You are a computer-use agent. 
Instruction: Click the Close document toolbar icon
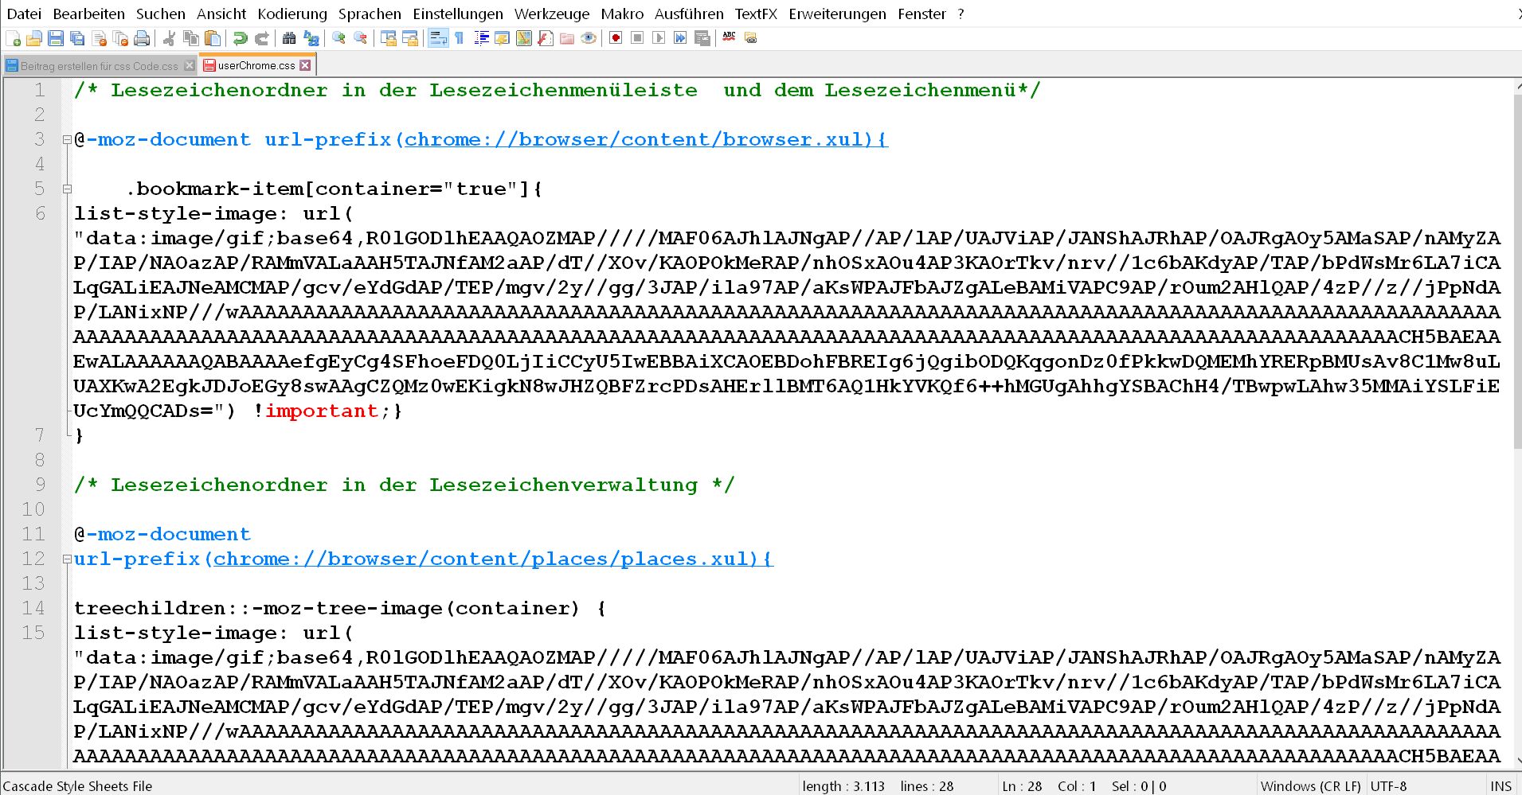coord(99,38)
